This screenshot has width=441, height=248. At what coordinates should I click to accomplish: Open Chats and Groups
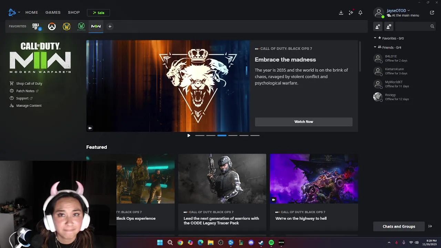[x=399, y=226]
